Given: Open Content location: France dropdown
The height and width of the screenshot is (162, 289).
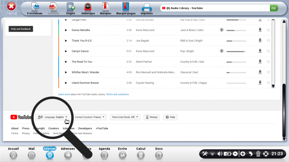Looking at the screenshot, I should [90, 117].
